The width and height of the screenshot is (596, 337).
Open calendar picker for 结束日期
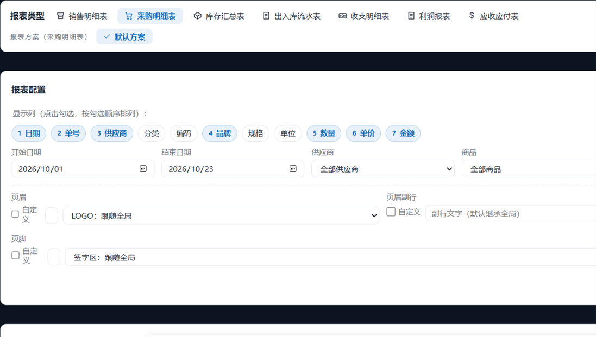pyautogui.click(x=293, y=168)
